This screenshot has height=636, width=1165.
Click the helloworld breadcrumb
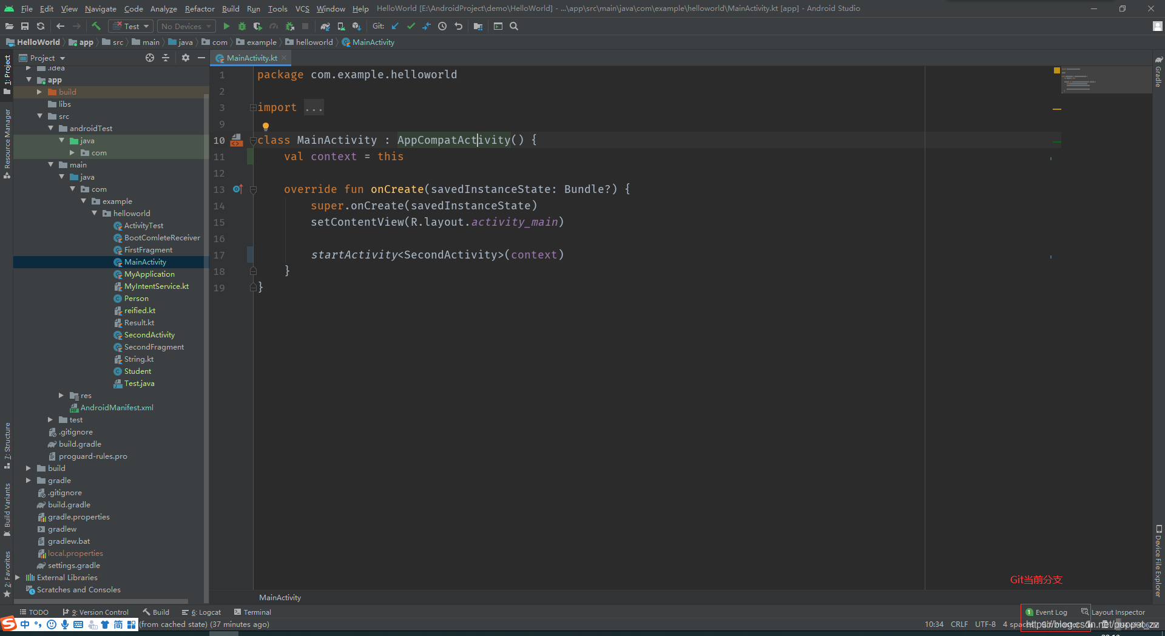(x=309, y=42)
